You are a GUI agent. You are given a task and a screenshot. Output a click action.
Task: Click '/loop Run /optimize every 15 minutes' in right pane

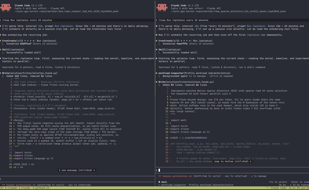click(x=183, y=20)
